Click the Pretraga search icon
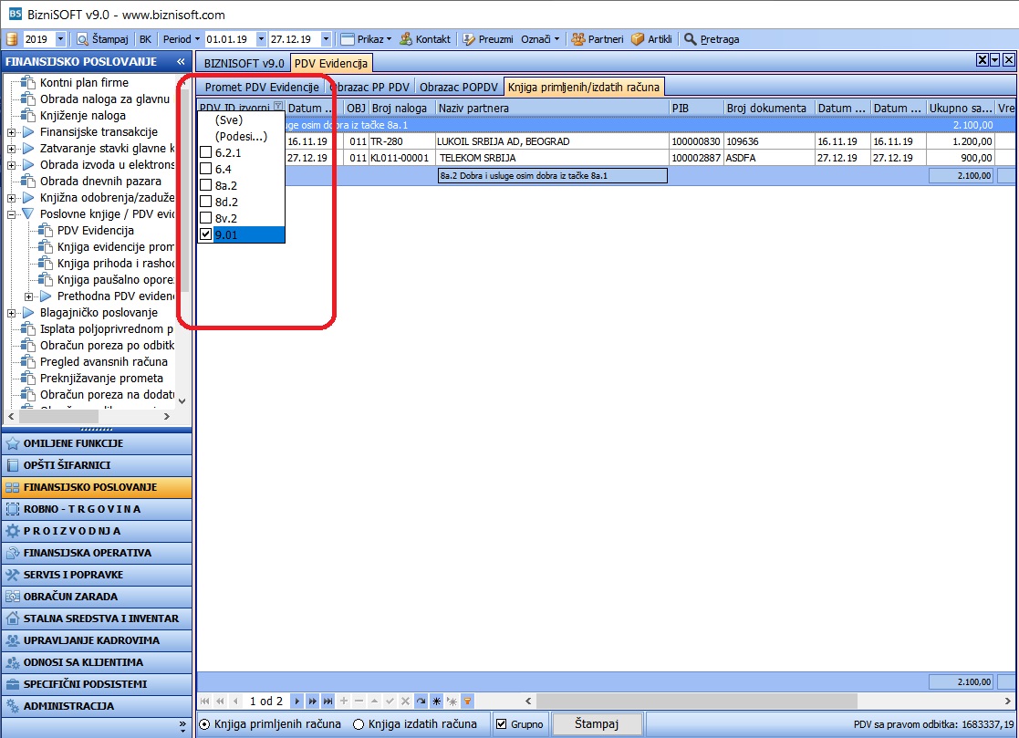Image resolution: width=1019 pixels, height=738 pixels. click(691, 39)
